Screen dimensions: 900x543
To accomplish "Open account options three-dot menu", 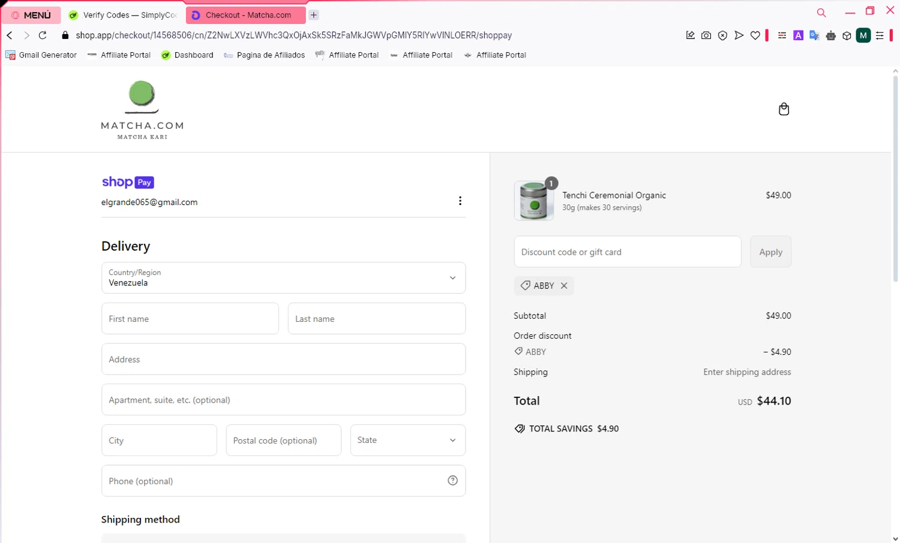I will point(460,201).
